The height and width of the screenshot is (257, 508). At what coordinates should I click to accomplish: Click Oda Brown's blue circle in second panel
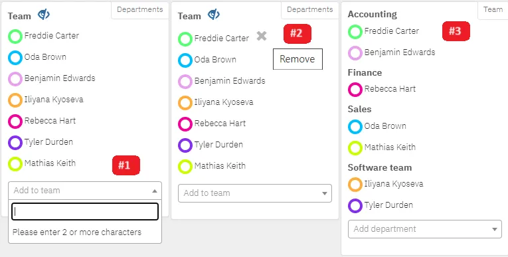(185, 60)
